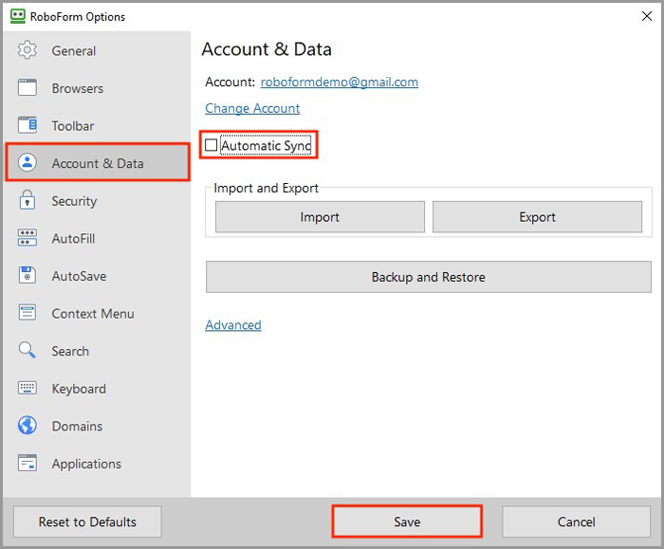Screen dimensions: 664x549
Task: Click the Search magnifier icon
Action: (x=28, y=350)
